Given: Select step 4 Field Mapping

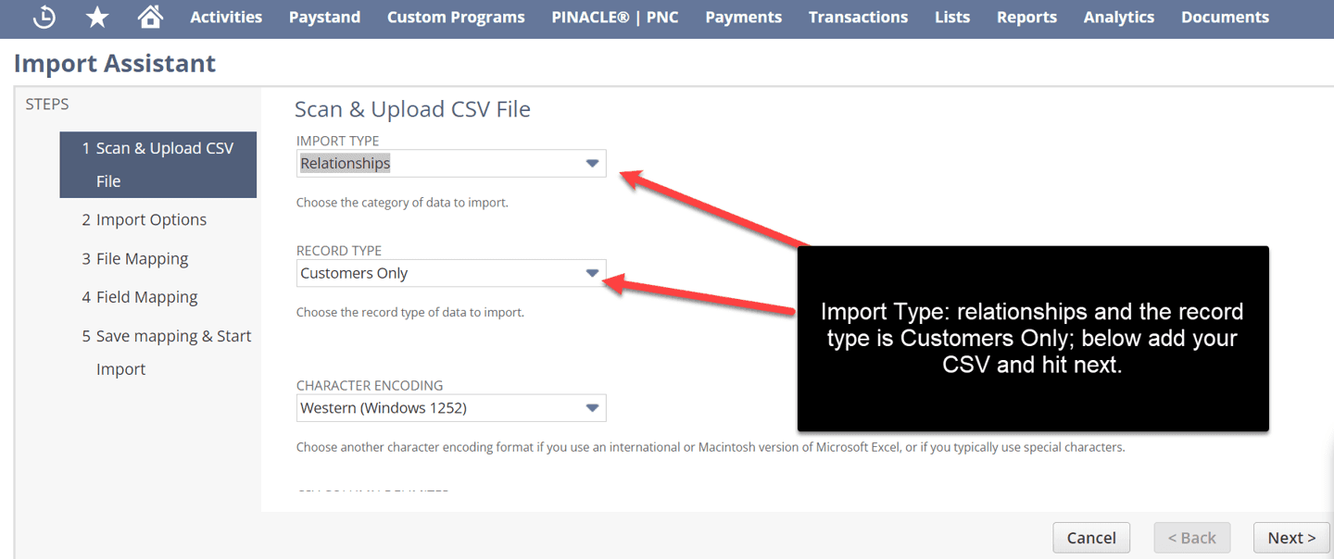Looking at the screenshot, I should pyautogui.click(x=140, y=297).
